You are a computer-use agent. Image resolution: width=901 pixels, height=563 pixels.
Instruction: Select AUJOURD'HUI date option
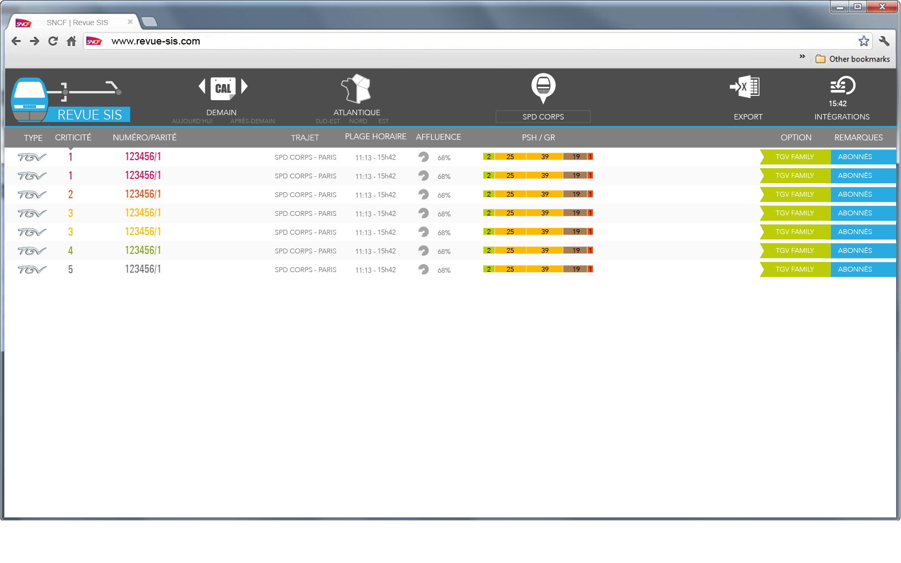[x=192, y=122]
